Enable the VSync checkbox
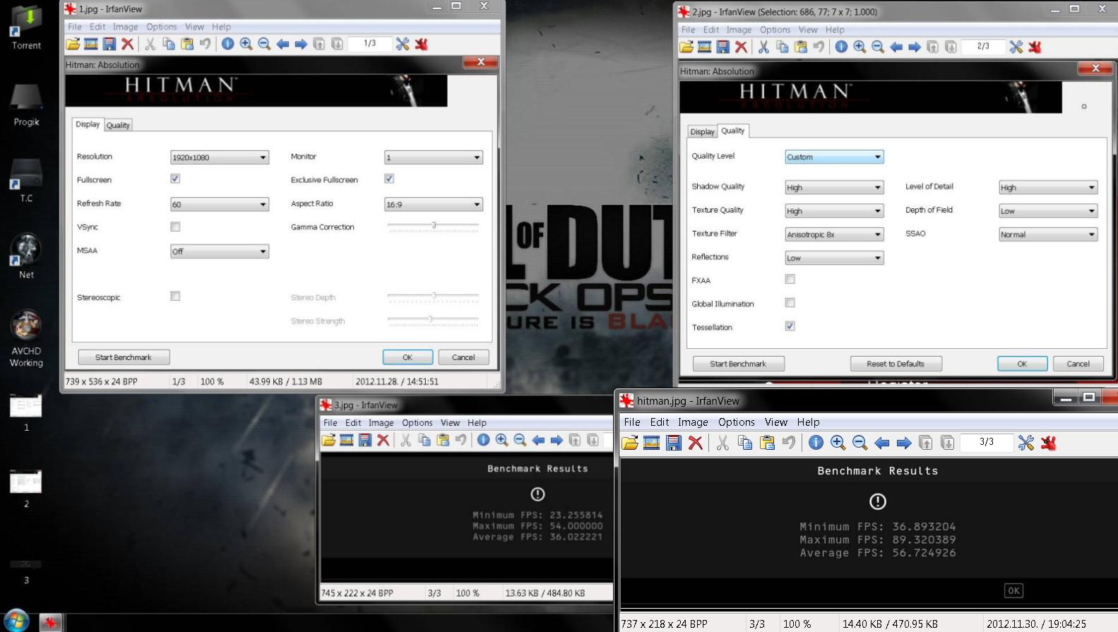Viewport: 1118px width, 632px height. click(175, 227)
